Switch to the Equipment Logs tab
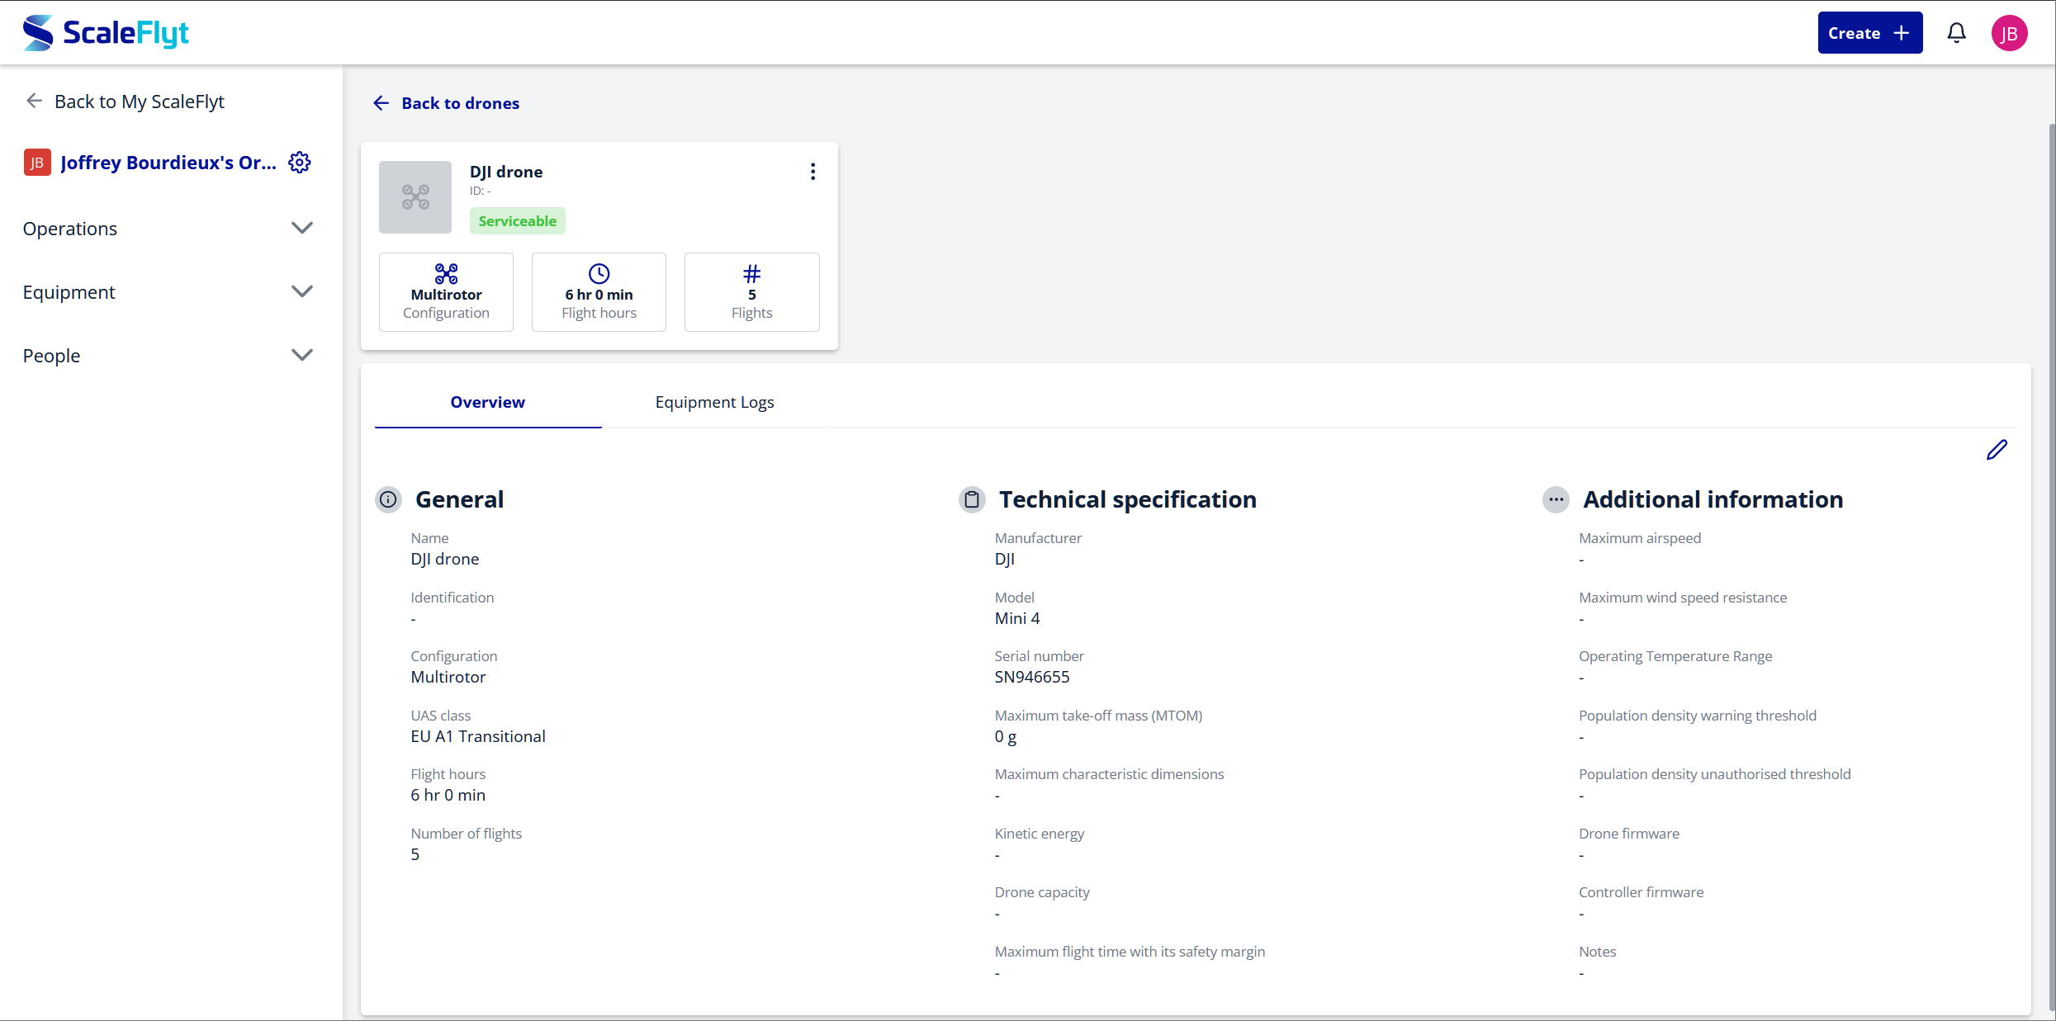2056x1021 pixels. click(x=715, y=403)
